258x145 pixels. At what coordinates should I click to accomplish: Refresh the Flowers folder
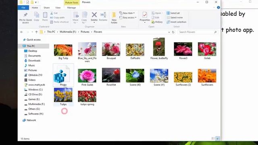pyautogui.click(x=173, y=32)
